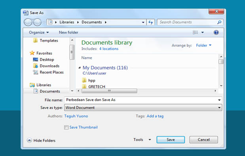This screenshot has width=245, height=156.
Task: Click the hpp folder icon
Action: (84, 80)
